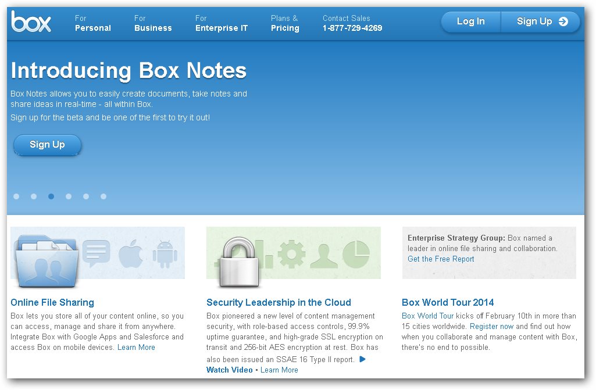596x390 pixels.
Task: Open Plans & Pricing page
Action: (x=285, y=23)
